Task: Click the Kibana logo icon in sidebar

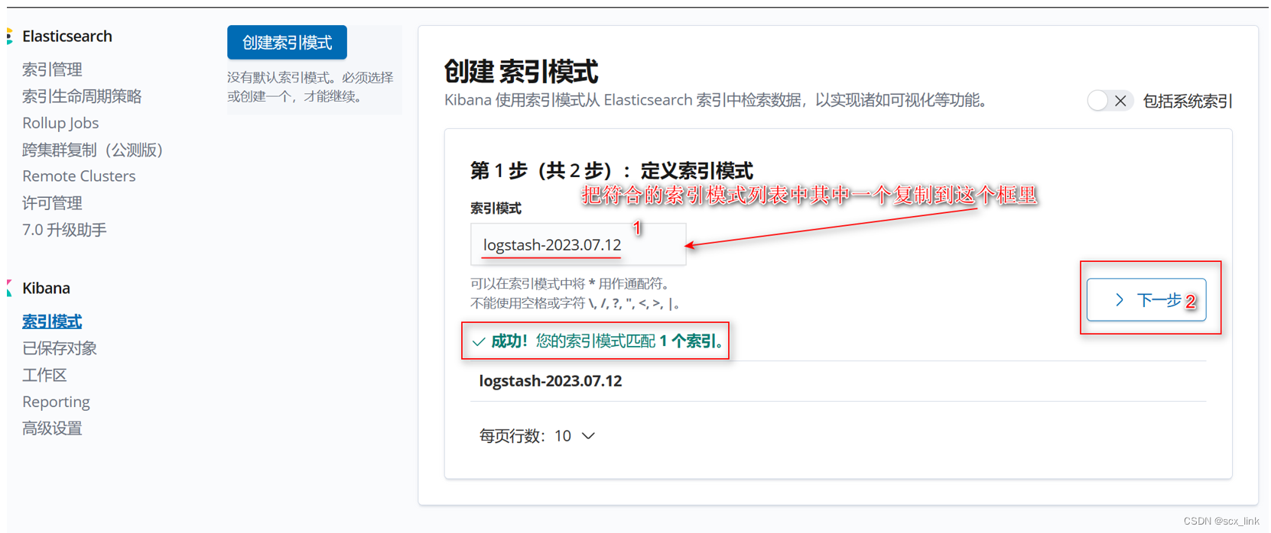Action: [10, 288]
